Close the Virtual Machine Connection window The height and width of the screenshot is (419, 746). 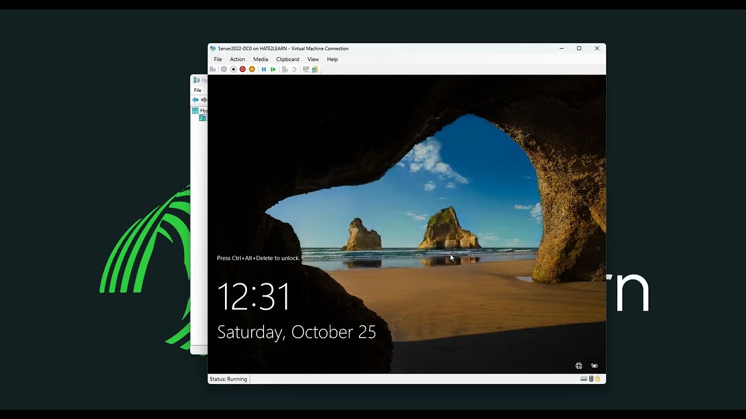click(x=597, y=48)
